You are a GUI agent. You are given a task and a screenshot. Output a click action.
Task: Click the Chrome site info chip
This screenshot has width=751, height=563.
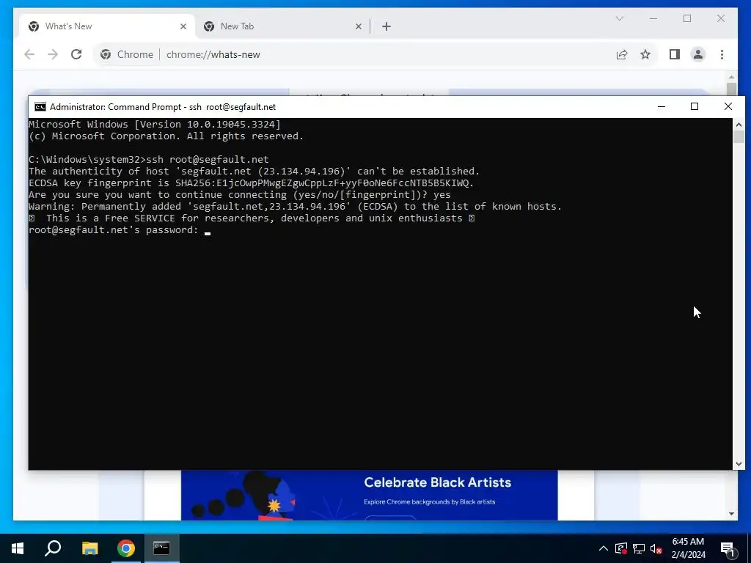[127, 54]
